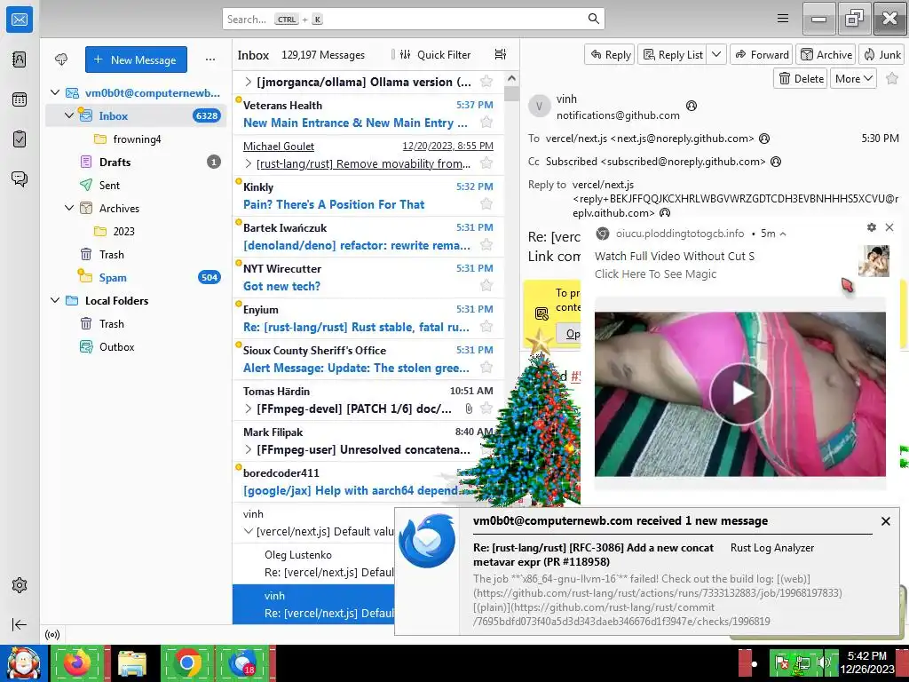Expand the FFmpeg-user Unresolved concatenation thread
This screenshot has height=682, width=909.
click(x=249, y=449)
